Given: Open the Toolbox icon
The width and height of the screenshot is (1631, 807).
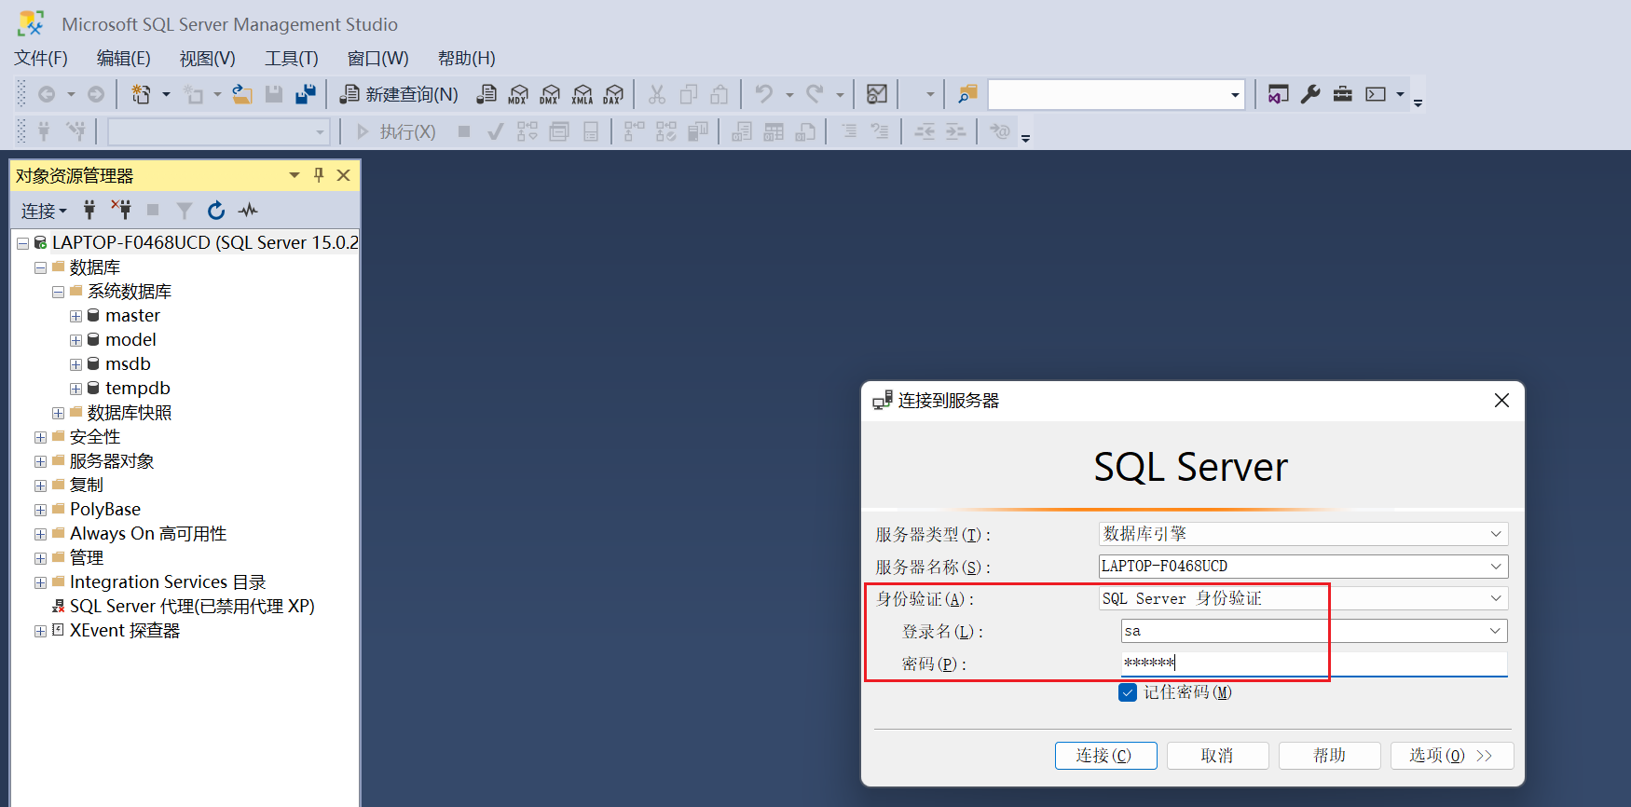Looking at the screenshot, I should point(1342,94).
